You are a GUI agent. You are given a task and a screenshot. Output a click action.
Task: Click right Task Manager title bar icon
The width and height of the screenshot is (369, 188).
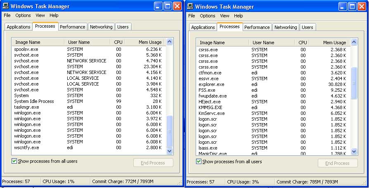tap(190, 6)
